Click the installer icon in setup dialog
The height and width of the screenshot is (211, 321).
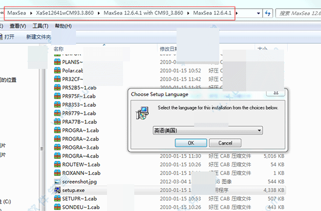point(142,113)
